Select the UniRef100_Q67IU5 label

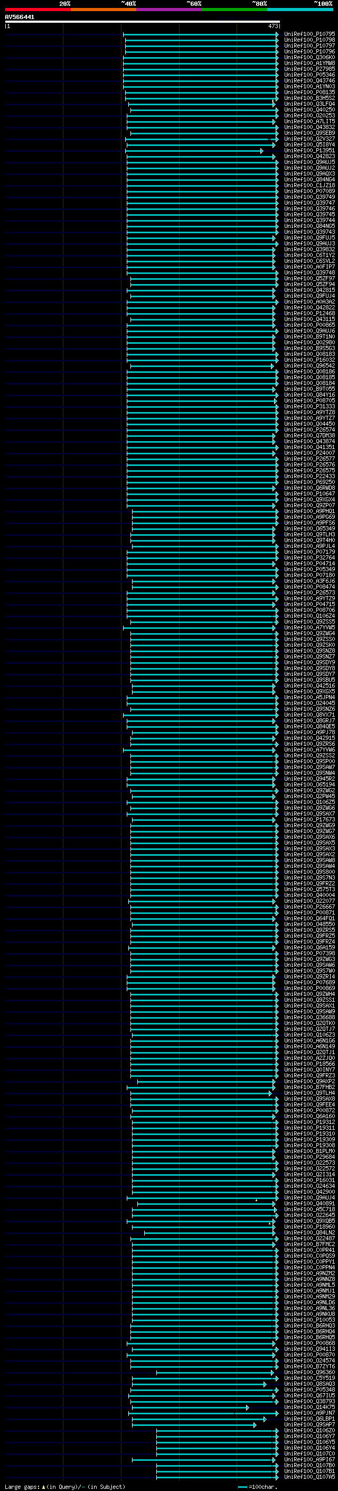(309, 1395)
